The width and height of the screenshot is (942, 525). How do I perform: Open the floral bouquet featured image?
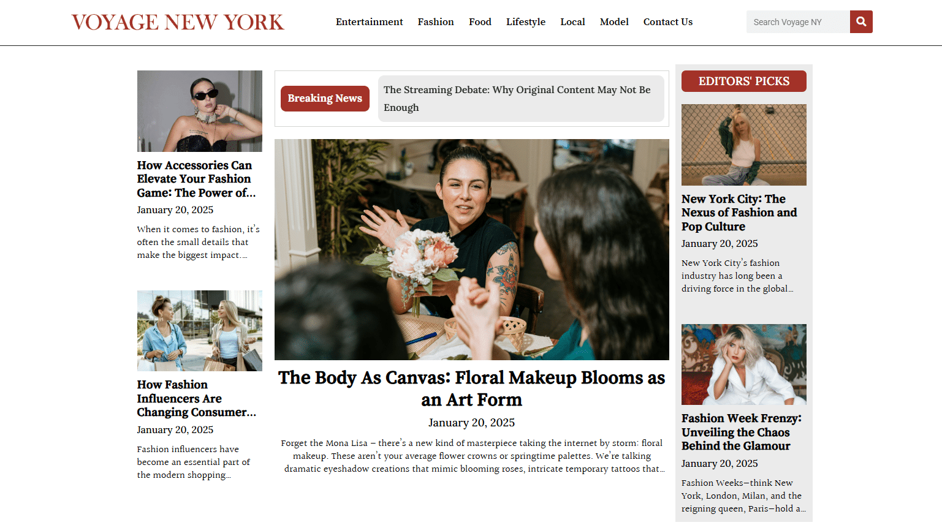[x=472, y=249]
